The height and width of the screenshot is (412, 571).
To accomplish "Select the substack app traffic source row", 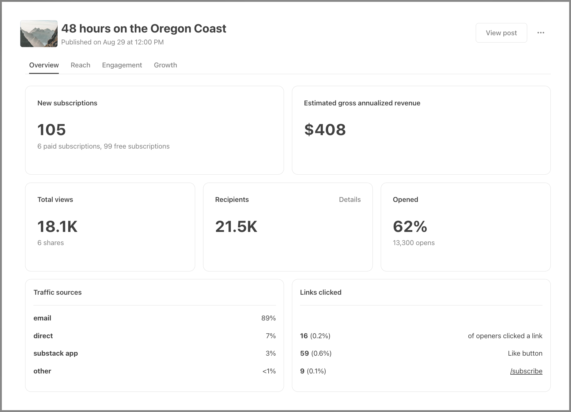I will click(155, 353).
